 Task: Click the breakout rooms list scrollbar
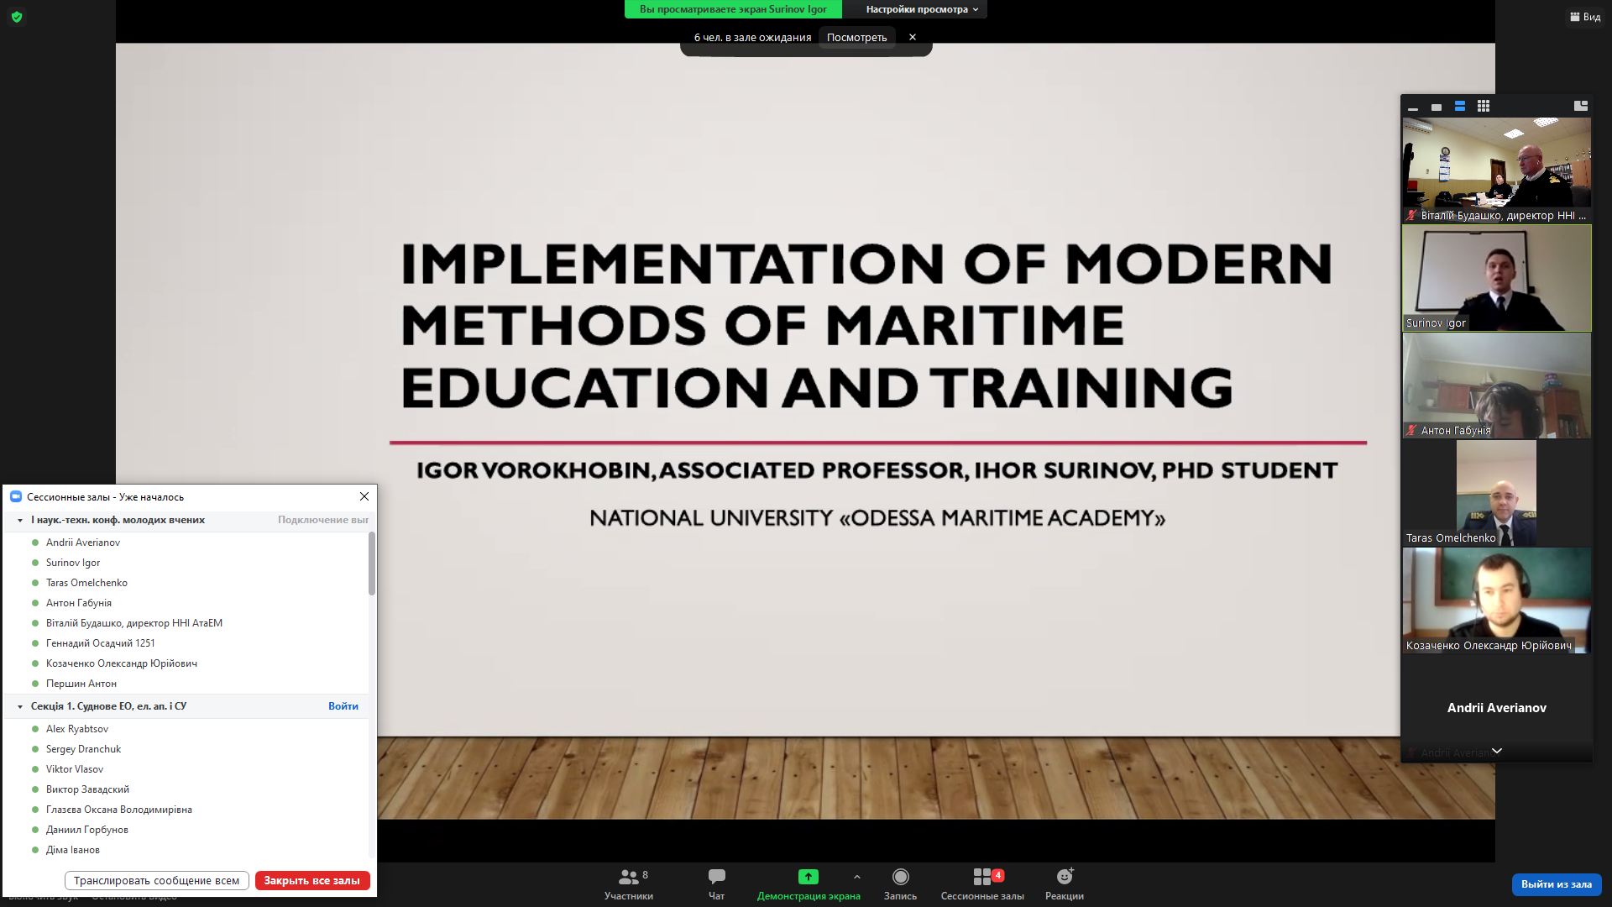pyautogui.click(x=371, y=564)
